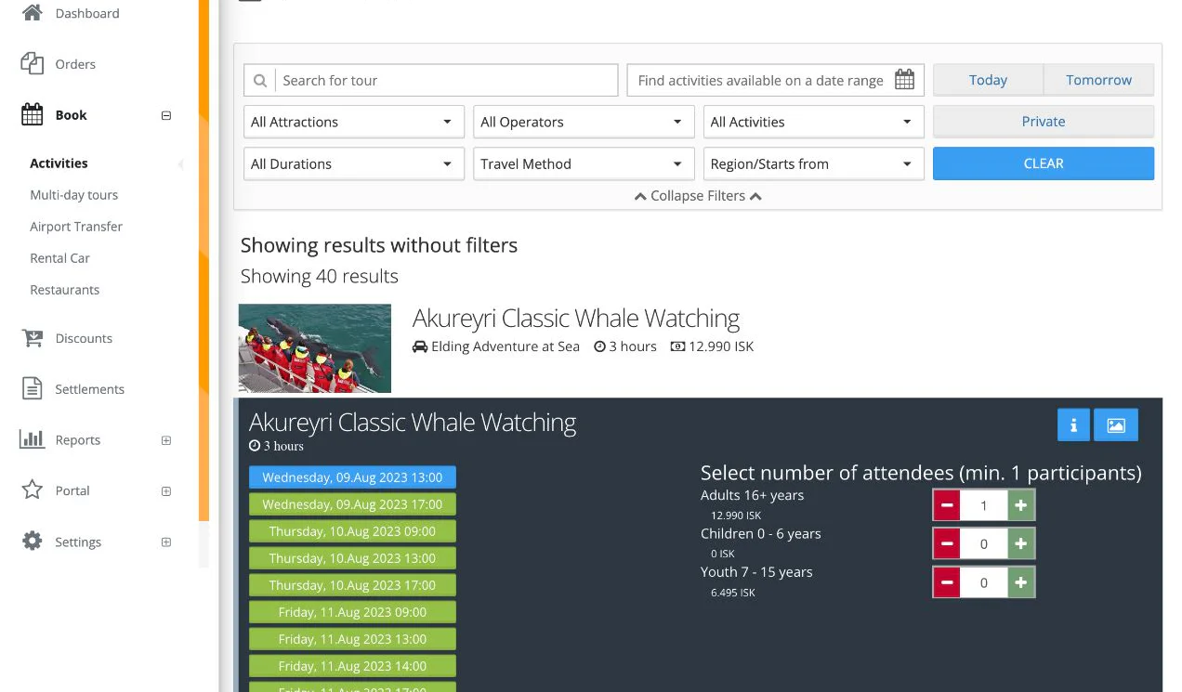The height and width of the screenshot is (692, 1182).
Task: Increase Children 0 - 6 count with plus
Action: 1021,544
